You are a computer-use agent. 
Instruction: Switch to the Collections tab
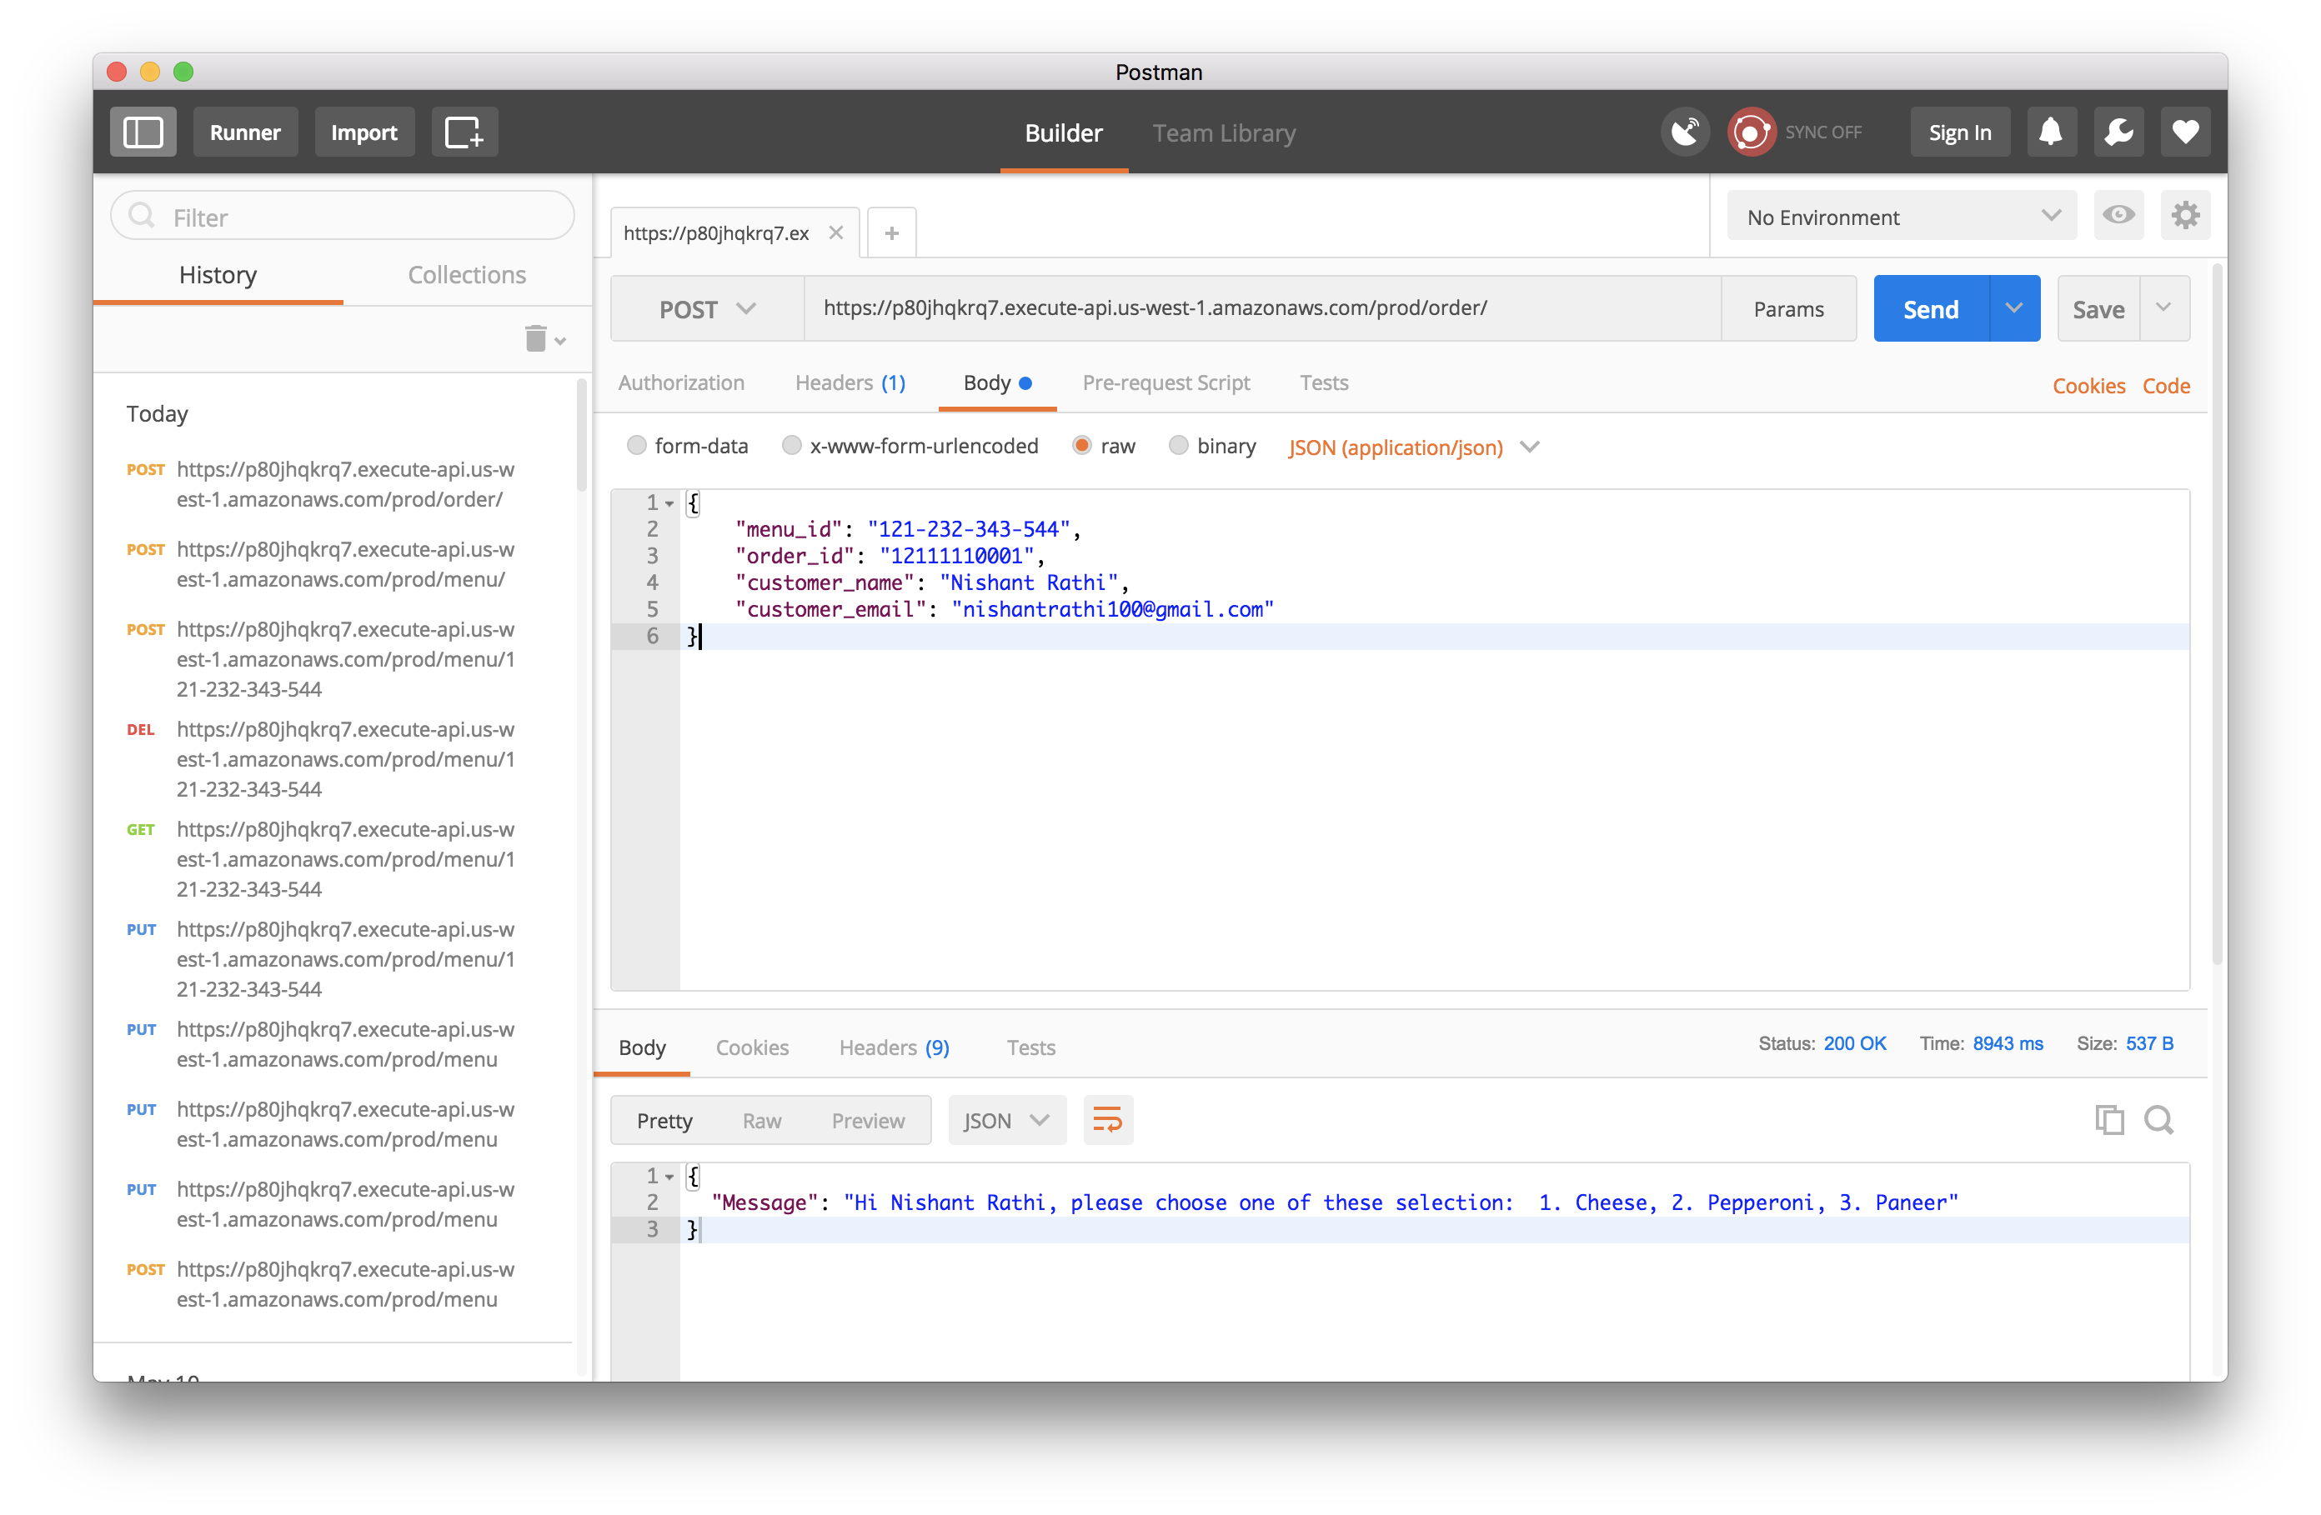pyautogui.click(x=466, y=275)
